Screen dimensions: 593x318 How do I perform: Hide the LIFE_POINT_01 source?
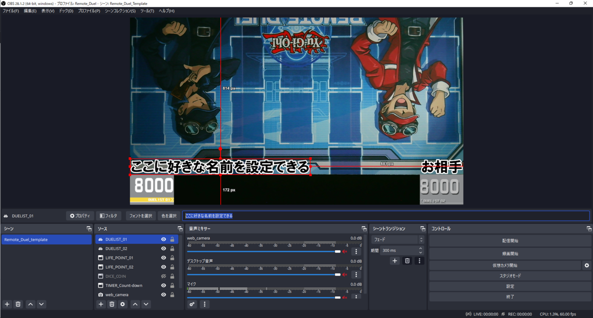click(164, 258)
